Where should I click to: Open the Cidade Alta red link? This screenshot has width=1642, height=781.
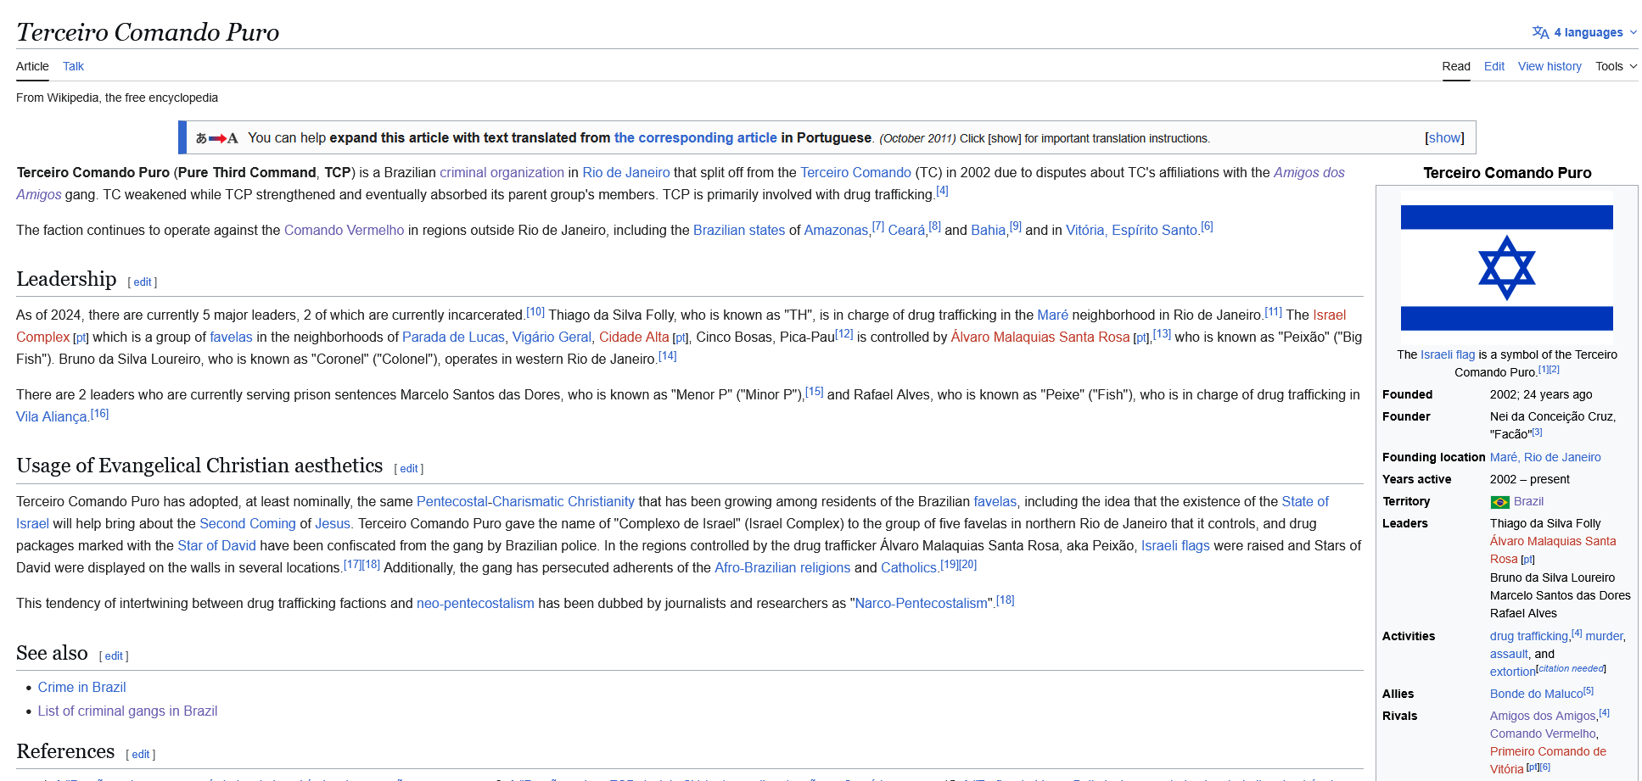point(634,338)
